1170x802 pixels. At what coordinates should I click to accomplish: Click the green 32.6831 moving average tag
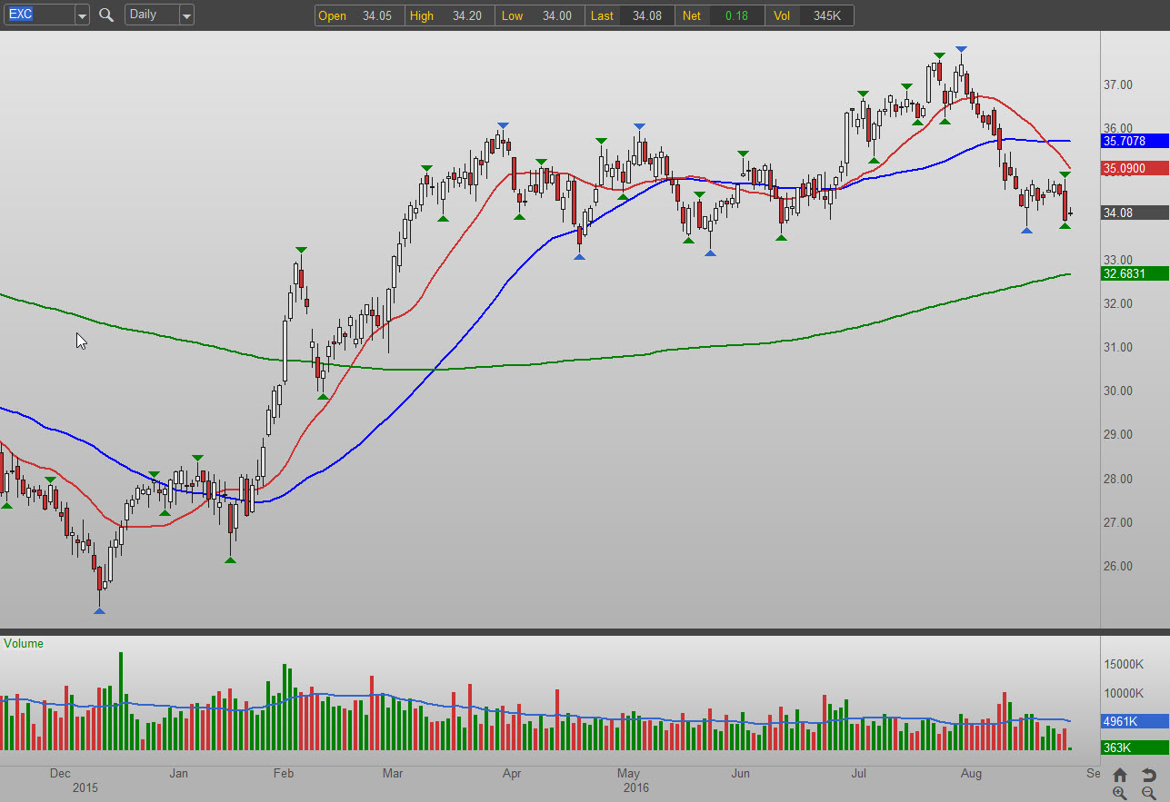tap(1135, 273)
